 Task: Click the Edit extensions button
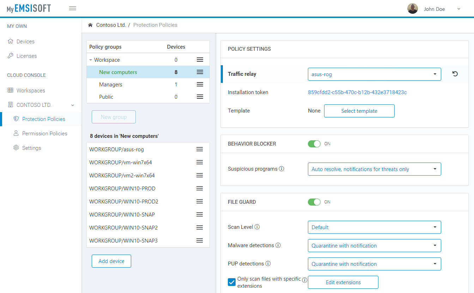(x=343, y=282)
